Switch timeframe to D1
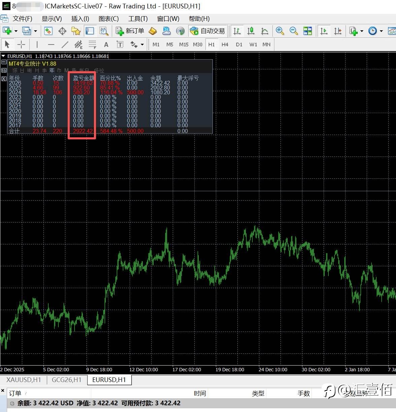The height and width of the screenshot is (412, 396). [239, 44]
